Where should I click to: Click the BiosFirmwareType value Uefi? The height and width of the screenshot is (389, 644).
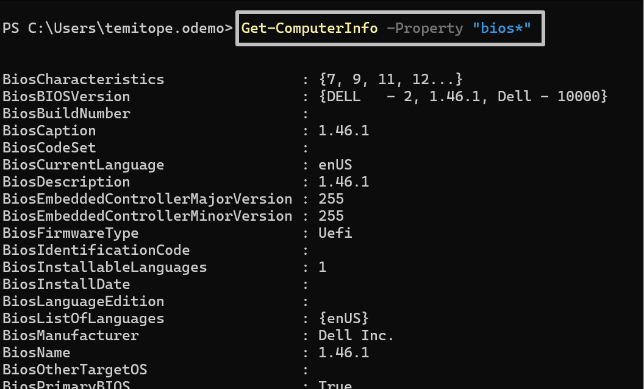(335, 233)
